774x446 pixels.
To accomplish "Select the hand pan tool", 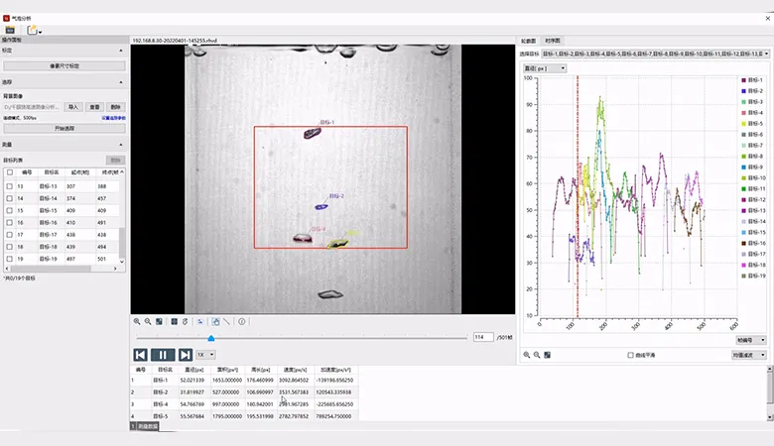I will pyautogui.click(x=214, y=321).
